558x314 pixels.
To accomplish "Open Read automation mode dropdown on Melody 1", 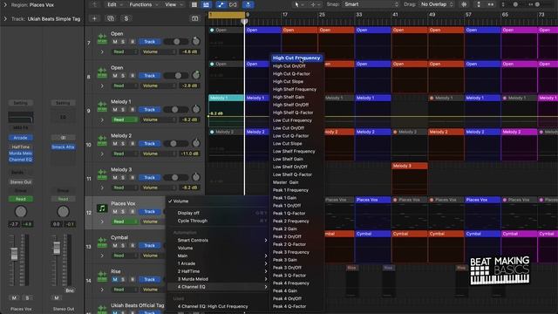I will [125, 119].
